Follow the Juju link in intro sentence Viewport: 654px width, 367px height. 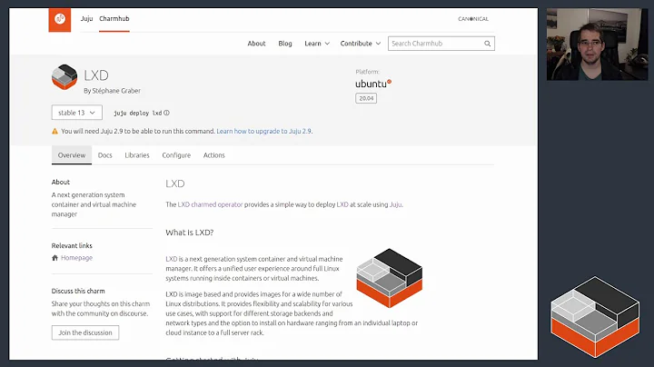(395, 204)
